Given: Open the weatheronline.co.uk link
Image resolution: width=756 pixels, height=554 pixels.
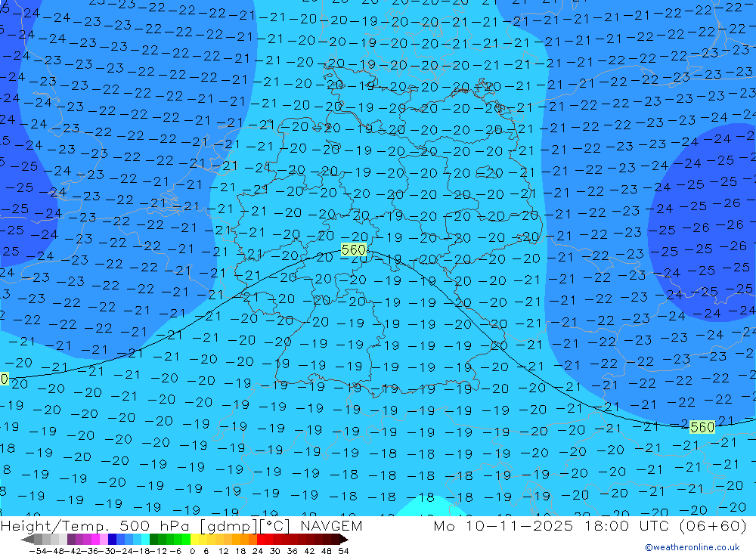Looking at the screenshot, I should [x=692, y=547].
